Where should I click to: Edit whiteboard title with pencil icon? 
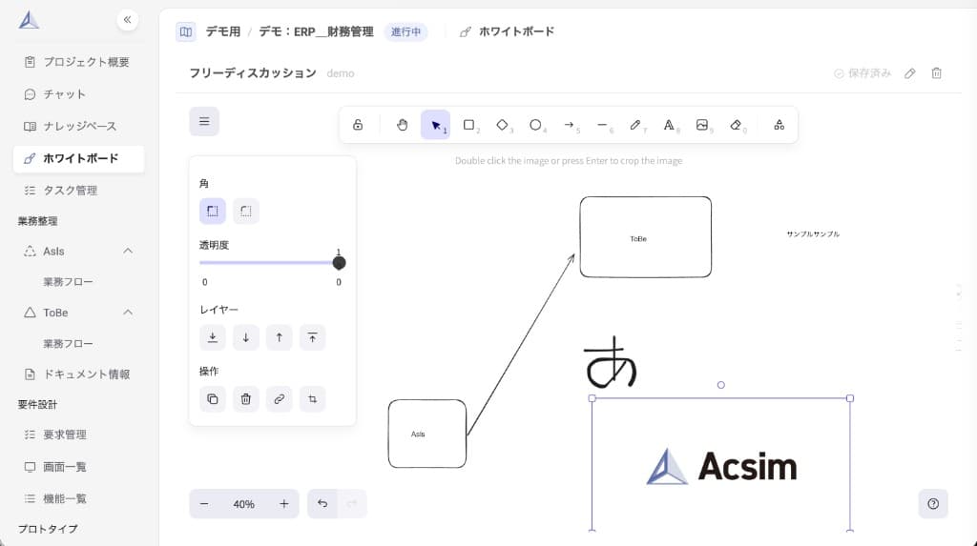(x=909, y=73)
